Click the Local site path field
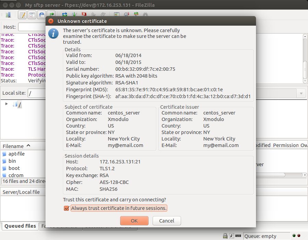The height and width of the screenshot is (240, 308). [x=37, y=93]
